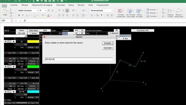The image size is (186, 105).
Task: Open the Dibujar ribbon tab
Action: pos(25,5)
